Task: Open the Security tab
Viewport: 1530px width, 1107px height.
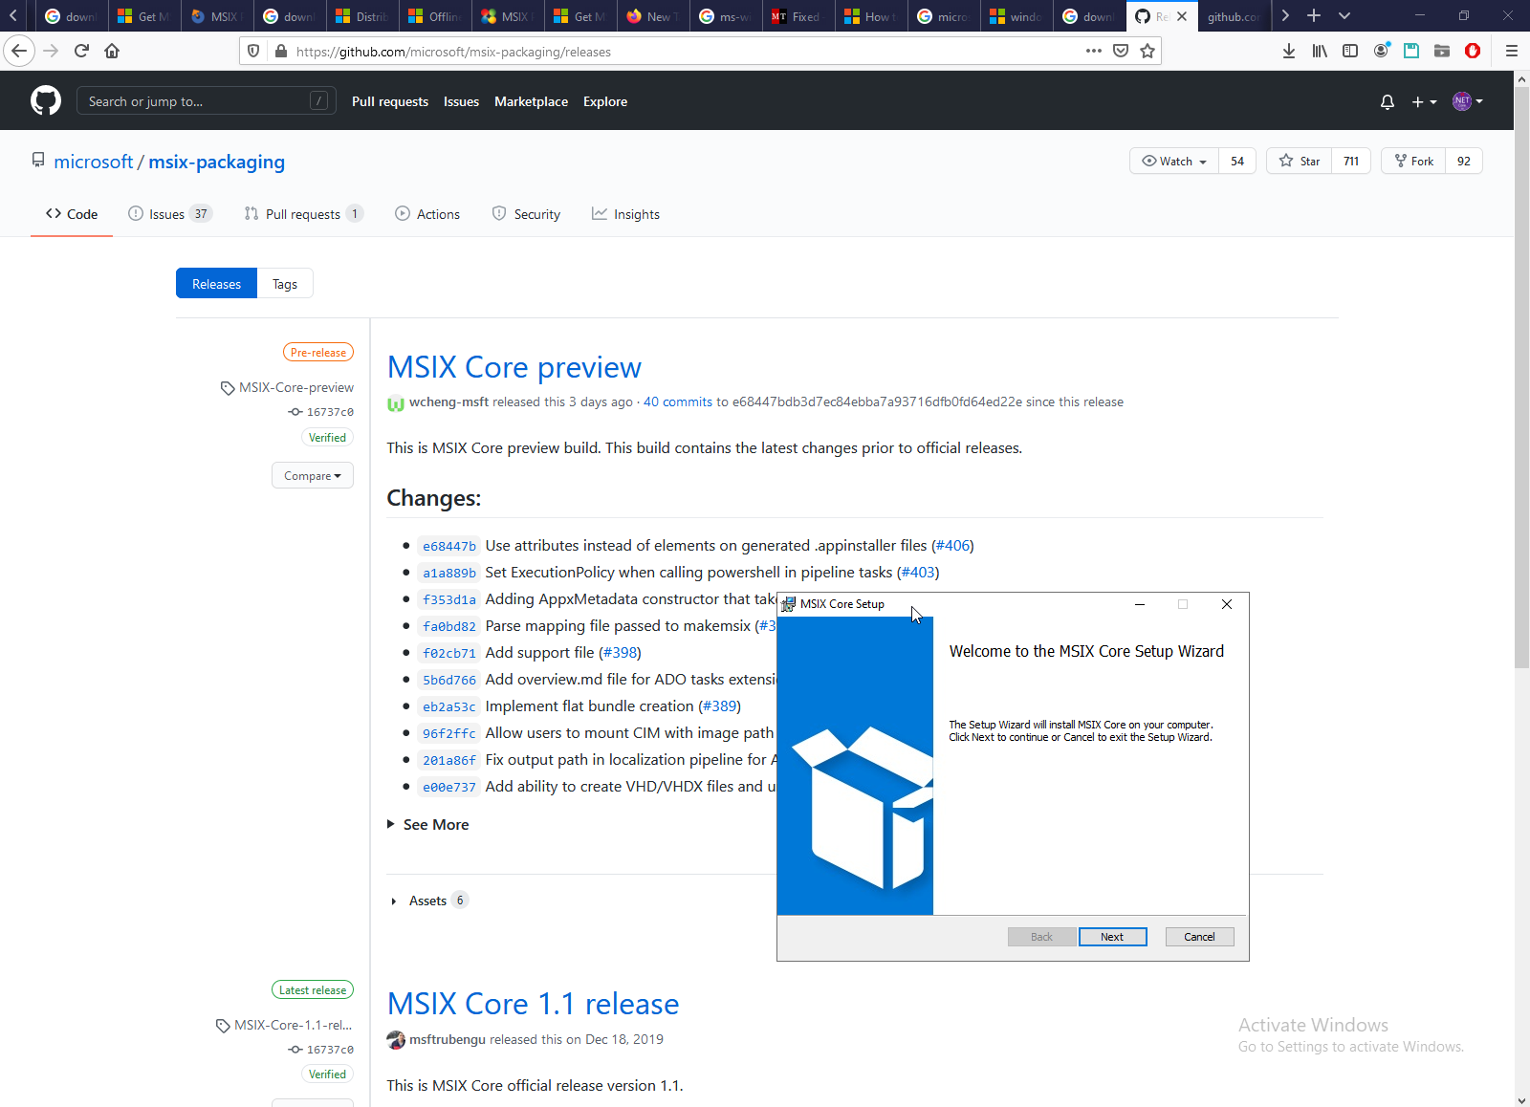Action: pyautogui.click(x=526, y=214)
